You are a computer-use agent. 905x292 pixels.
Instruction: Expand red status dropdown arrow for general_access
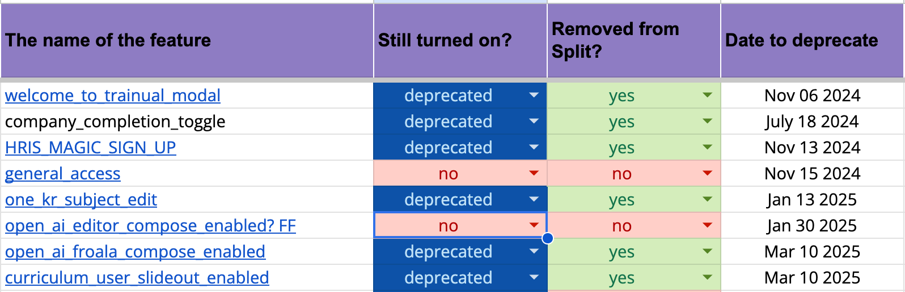534,173
